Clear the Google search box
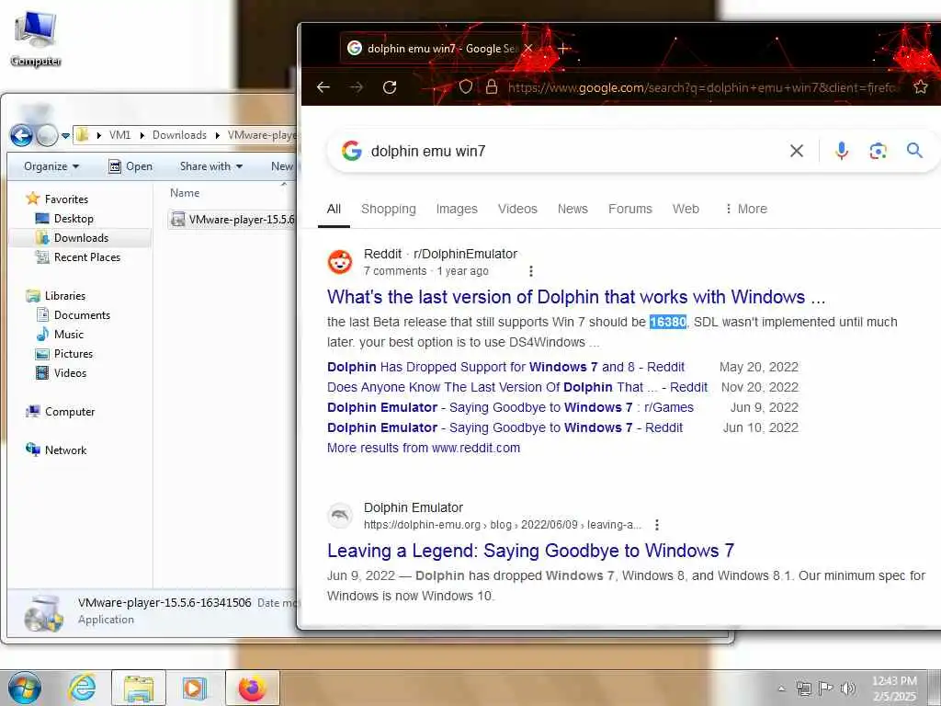Screen dimensions: 941x706 click(797, 151)
